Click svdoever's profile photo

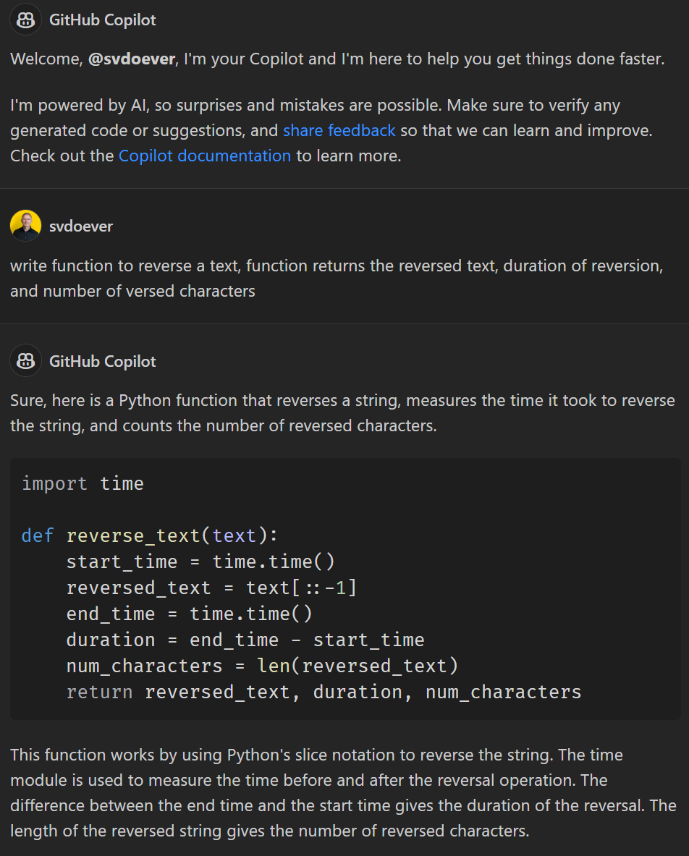(25, 226)
